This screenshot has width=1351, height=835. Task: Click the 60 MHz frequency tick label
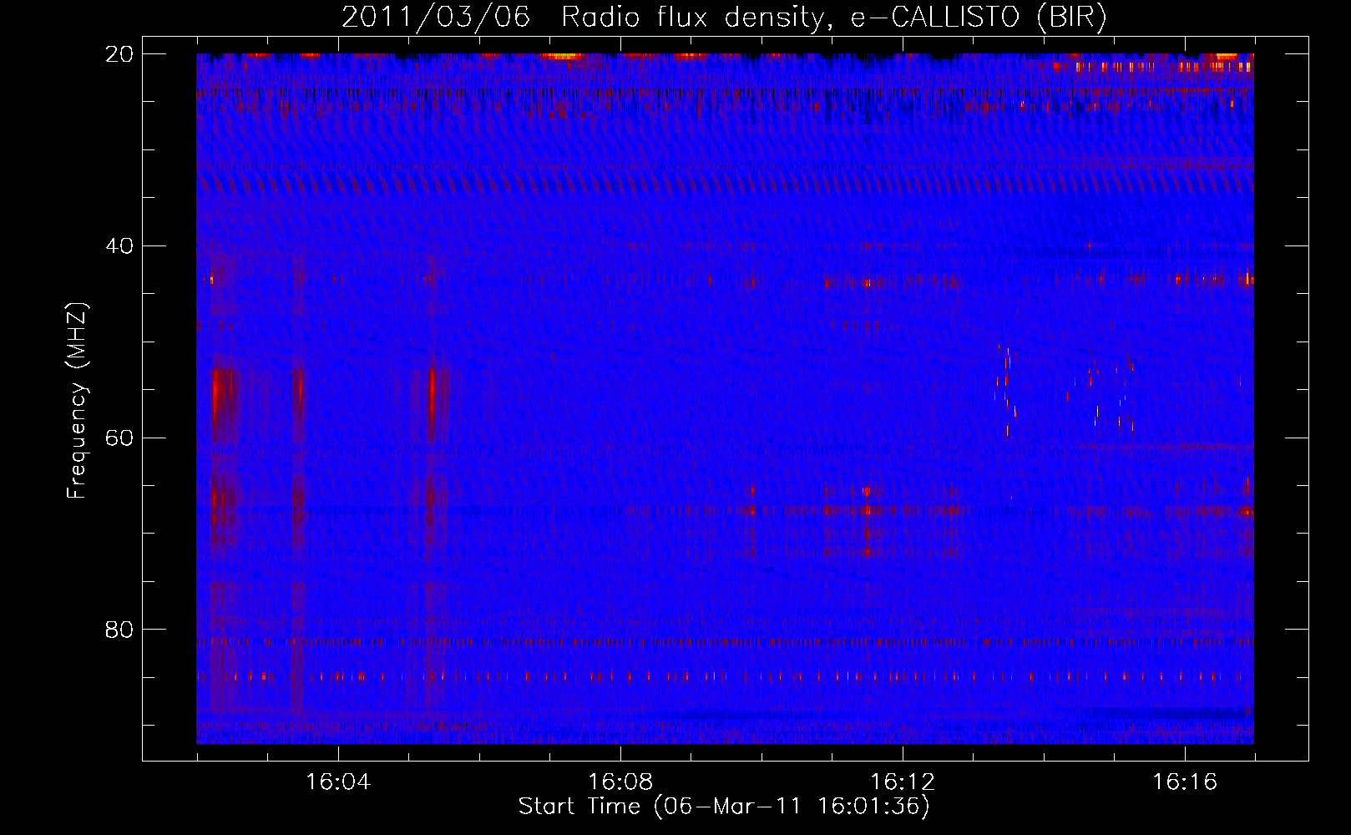(119, 438)
